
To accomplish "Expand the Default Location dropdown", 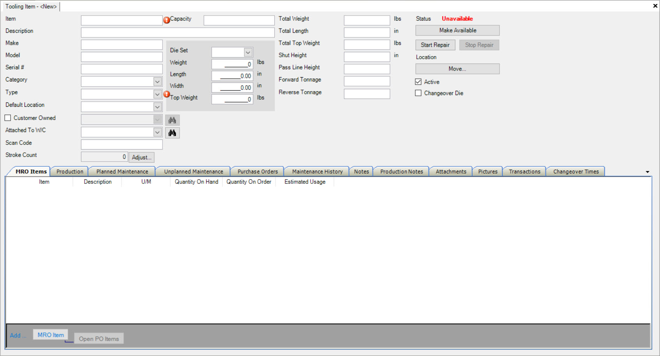I will tap(157, 107).
